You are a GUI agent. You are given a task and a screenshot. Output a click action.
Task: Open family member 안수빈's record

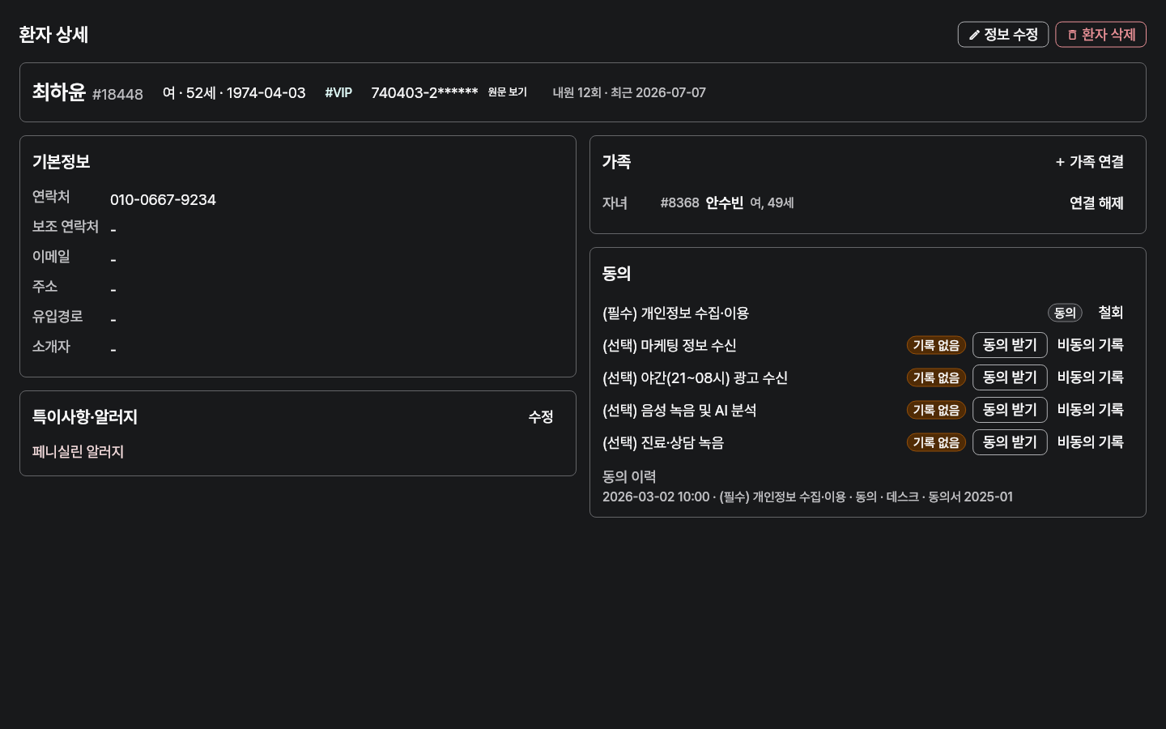(724, 203)
